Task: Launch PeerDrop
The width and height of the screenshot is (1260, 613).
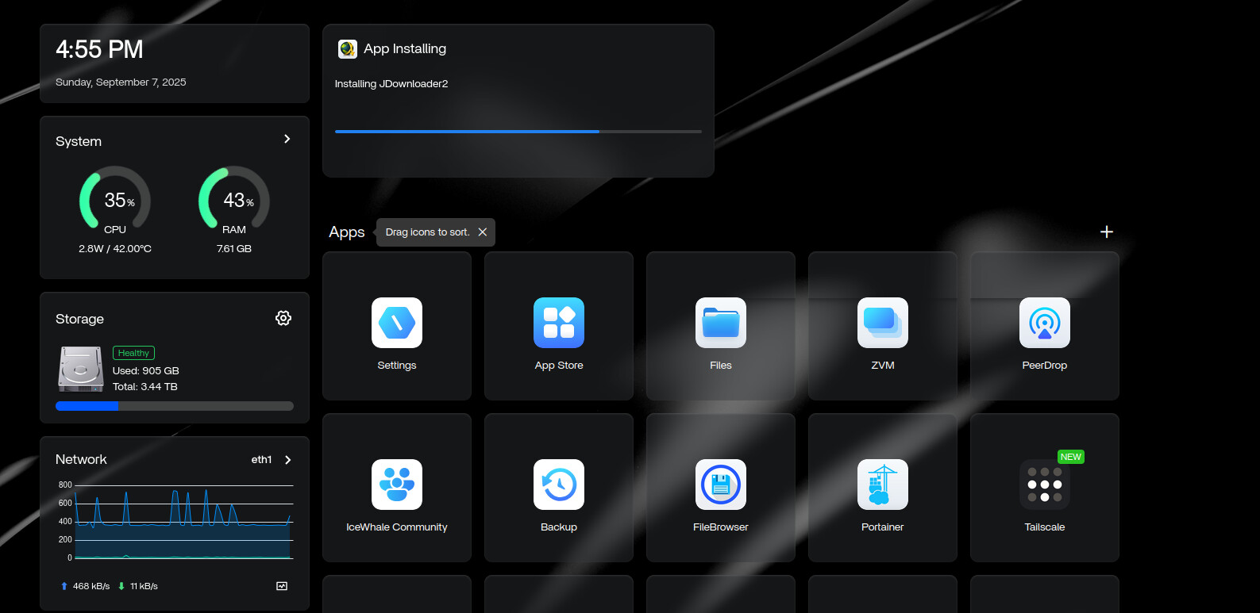Action: 1044,324
